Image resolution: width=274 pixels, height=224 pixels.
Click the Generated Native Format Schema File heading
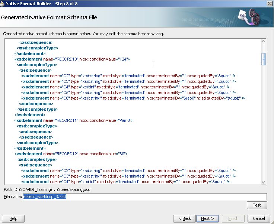(x=50, y=17)
